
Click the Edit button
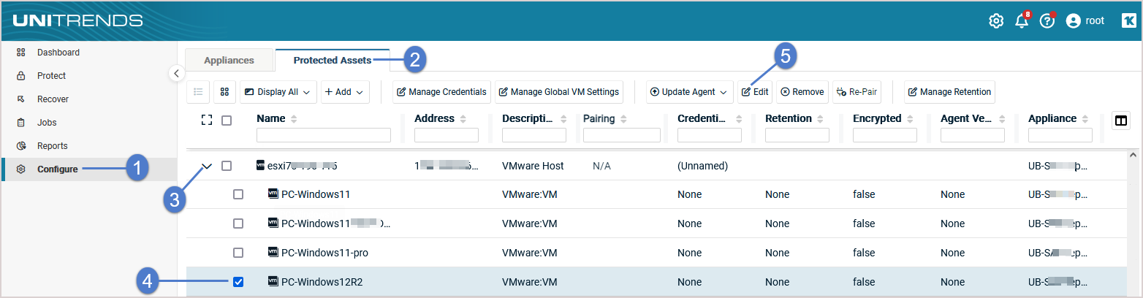coord(755,92)
